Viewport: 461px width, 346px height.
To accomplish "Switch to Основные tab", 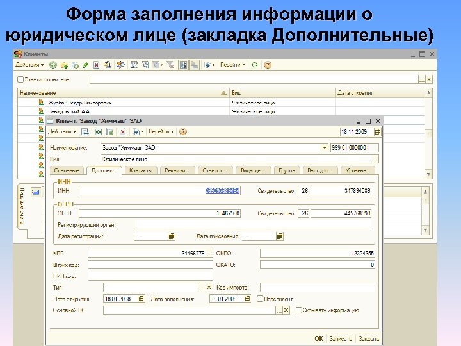I will tap(67, 170).
